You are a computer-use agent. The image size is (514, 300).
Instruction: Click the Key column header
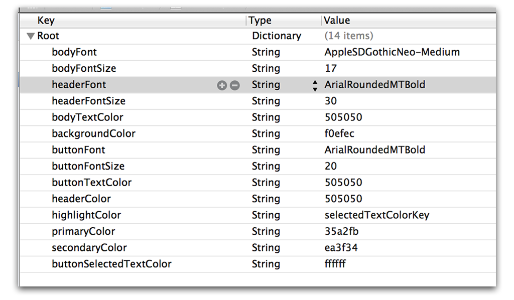tap(46, 21)
